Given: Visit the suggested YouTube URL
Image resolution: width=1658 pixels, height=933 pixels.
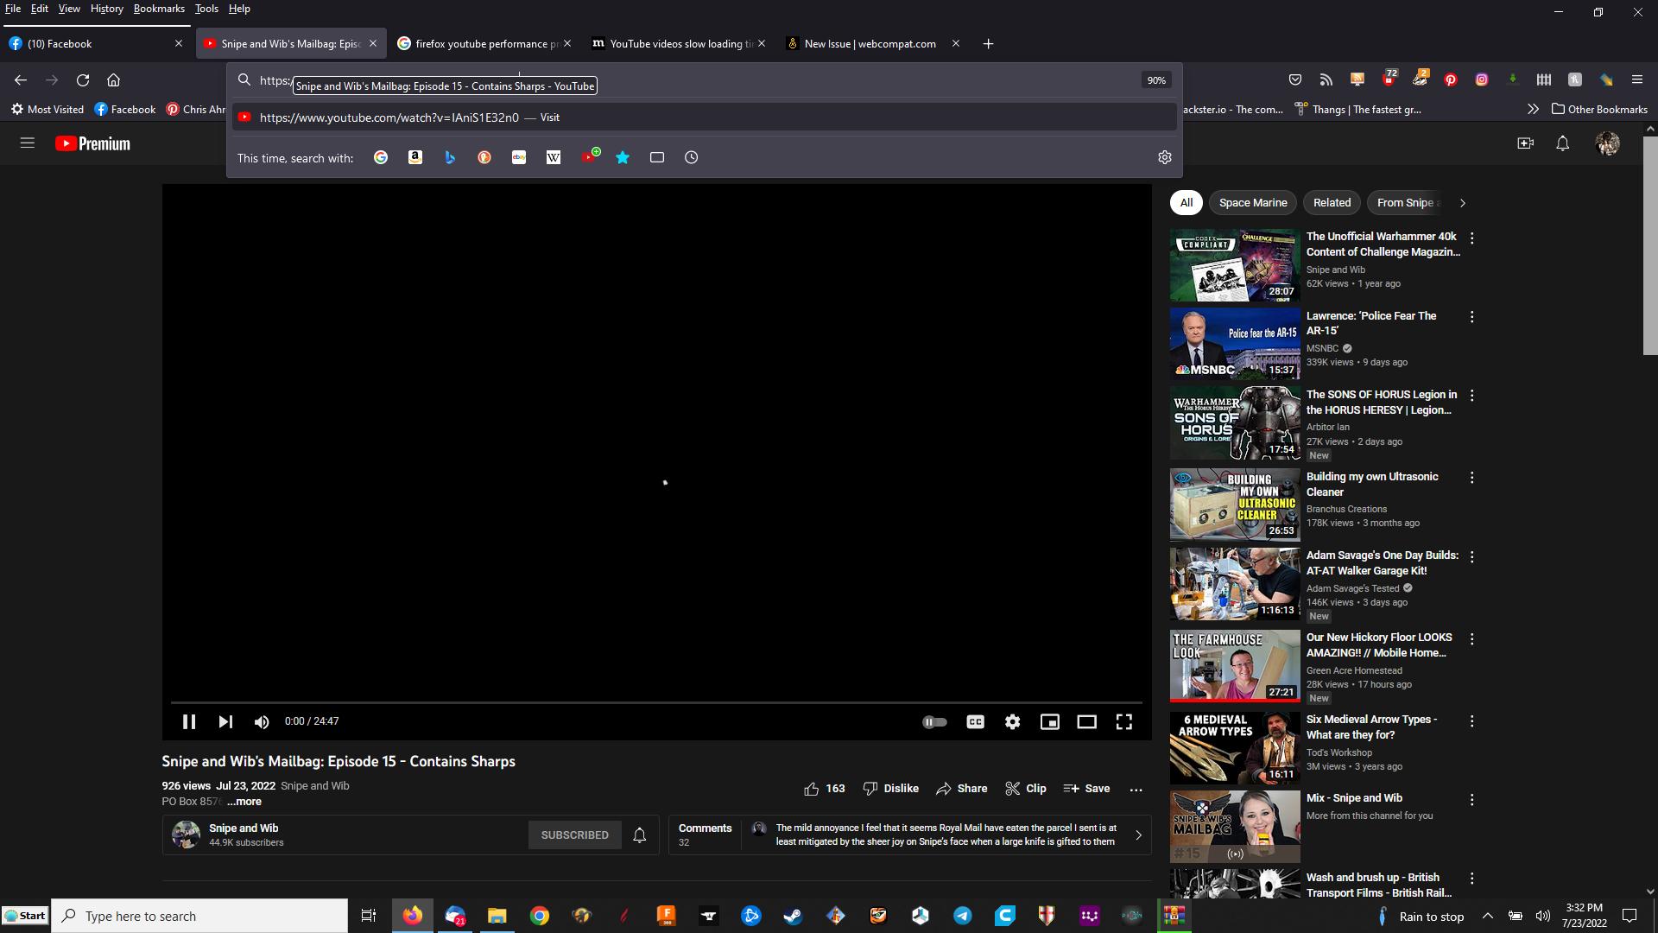Looking at the screenshot, I should (704, 117).
